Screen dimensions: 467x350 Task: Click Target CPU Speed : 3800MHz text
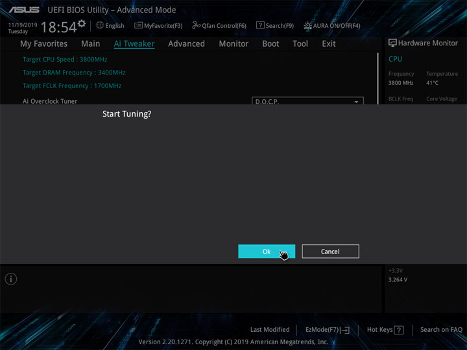point(65,59)
